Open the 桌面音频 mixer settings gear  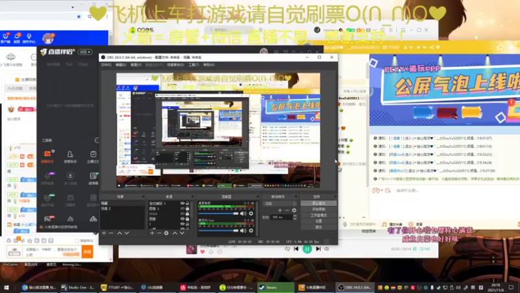coord(251,214)
